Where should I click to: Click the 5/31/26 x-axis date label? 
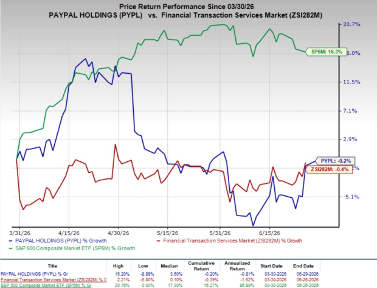pos(220,233)
